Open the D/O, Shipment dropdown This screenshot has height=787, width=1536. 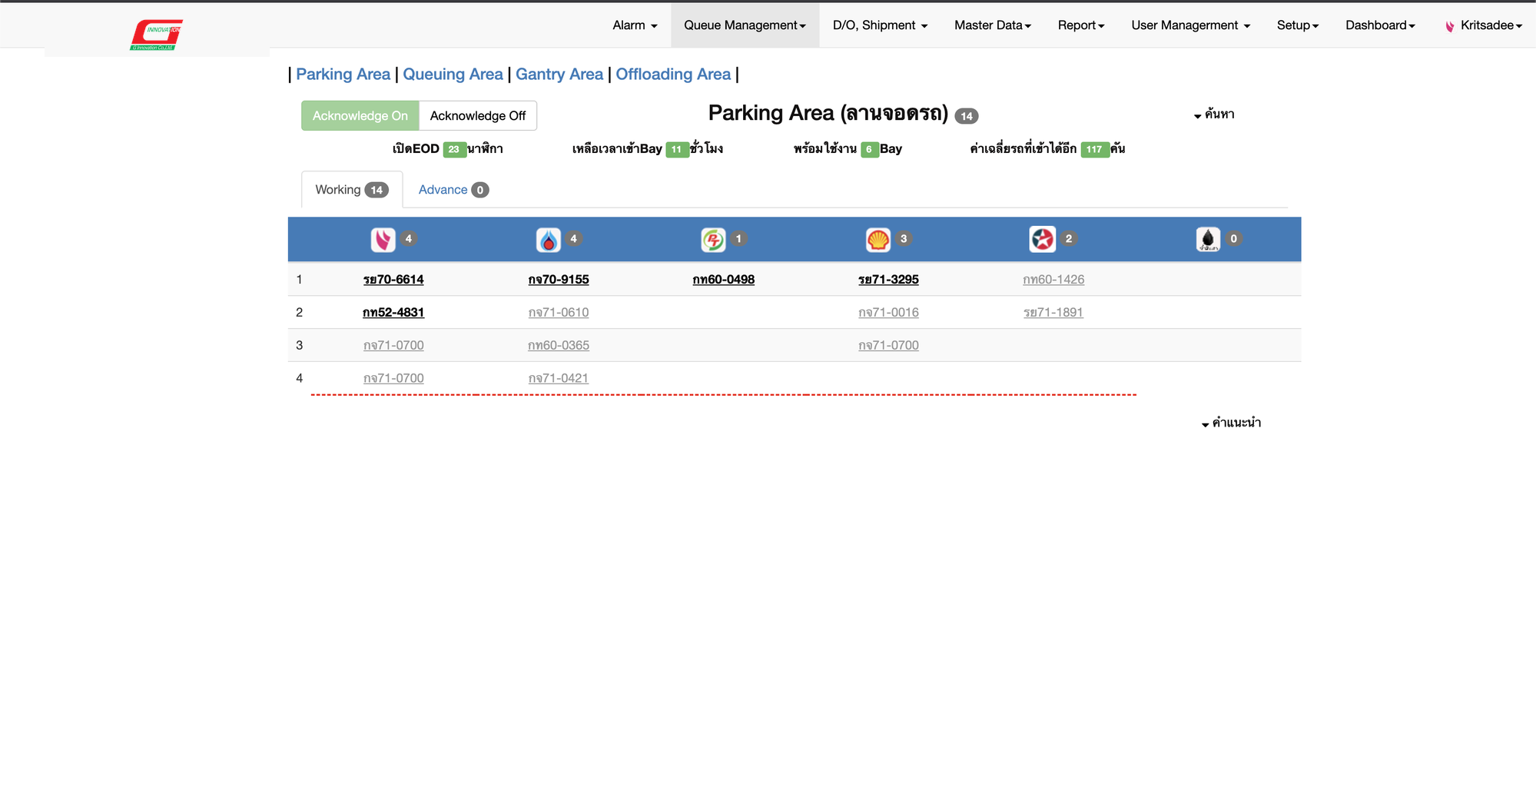(x=881, y=25)
